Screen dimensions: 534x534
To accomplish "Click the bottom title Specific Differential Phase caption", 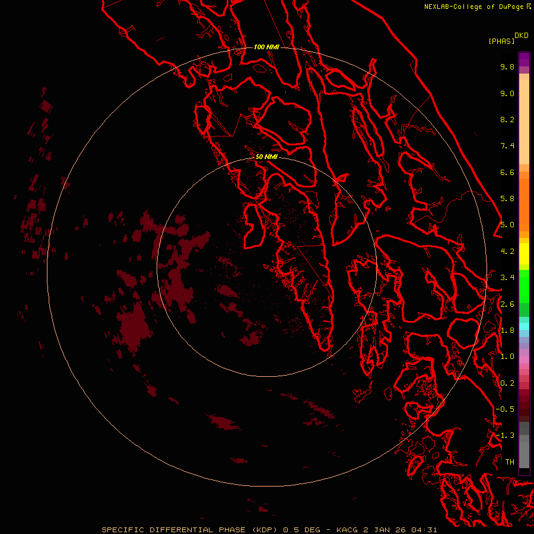I will coord(269,530).
